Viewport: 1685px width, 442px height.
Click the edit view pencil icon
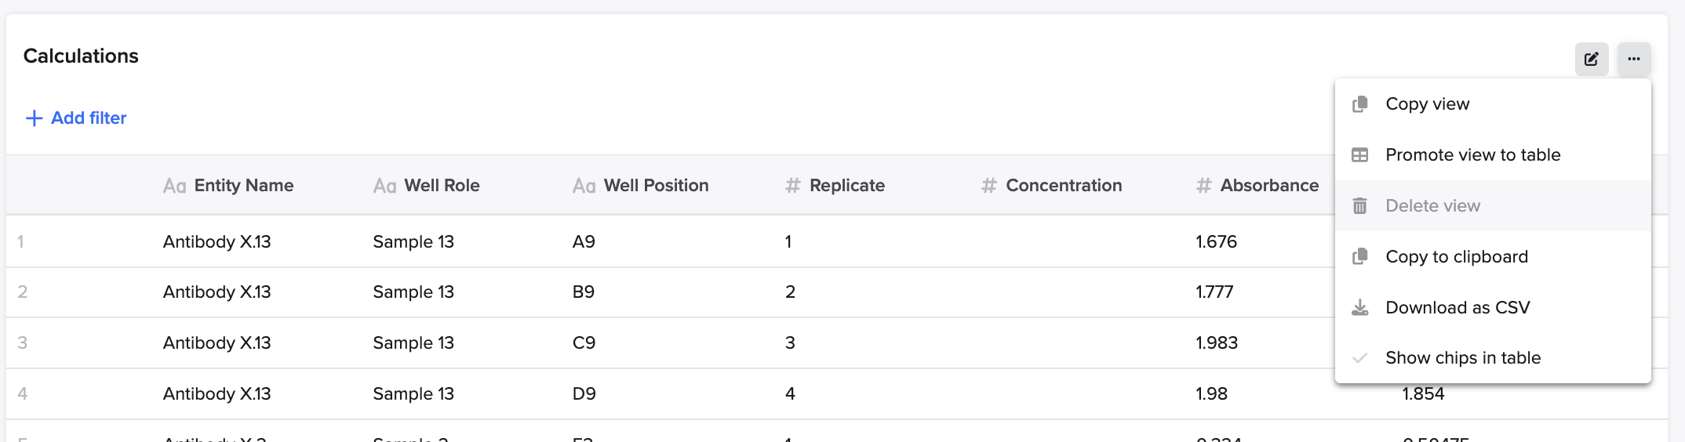coord(1591,59)
